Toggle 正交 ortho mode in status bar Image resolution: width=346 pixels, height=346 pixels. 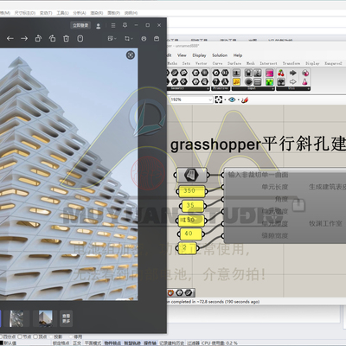coord(77,343)
